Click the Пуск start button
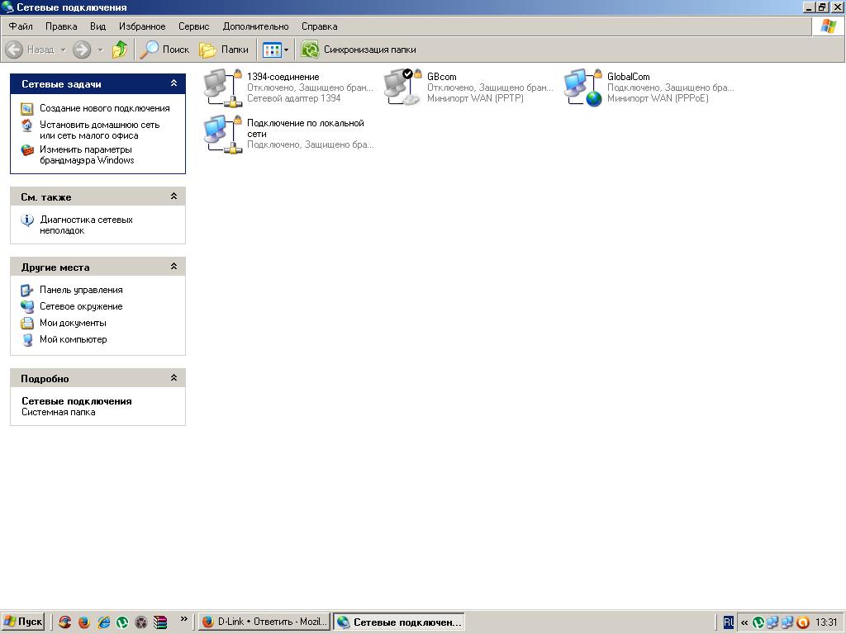This screenshot has width=846, height=634. pos(22,622)
